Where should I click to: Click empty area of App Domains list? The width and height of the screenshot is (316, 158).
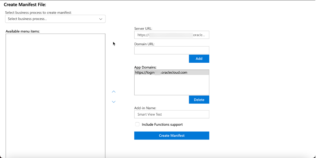point(171,86)
